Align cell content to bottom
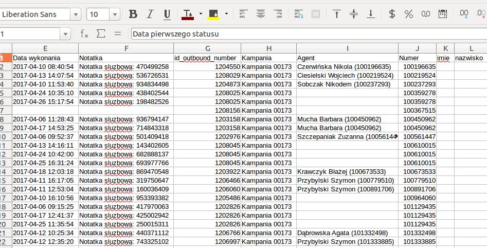The height and width of the screenshot is (248, 487). [371, 14]
